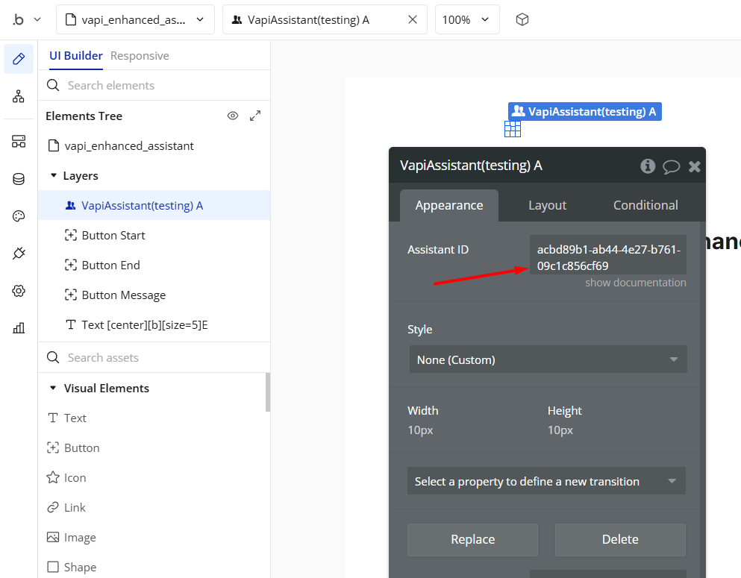Open the Data tab database icon
Viewport: 741px width, 578px height.
click(x=19, y=179)
